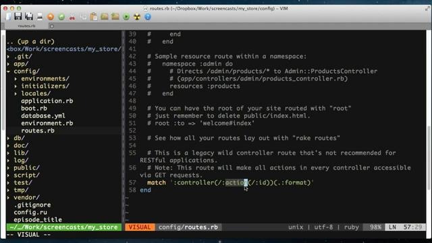
Task: Collapse the config/ folder arrow
Action: pos(9,72)
